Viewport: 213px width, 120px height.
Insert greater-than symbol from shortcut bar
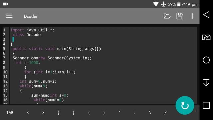tap(43, 113)
